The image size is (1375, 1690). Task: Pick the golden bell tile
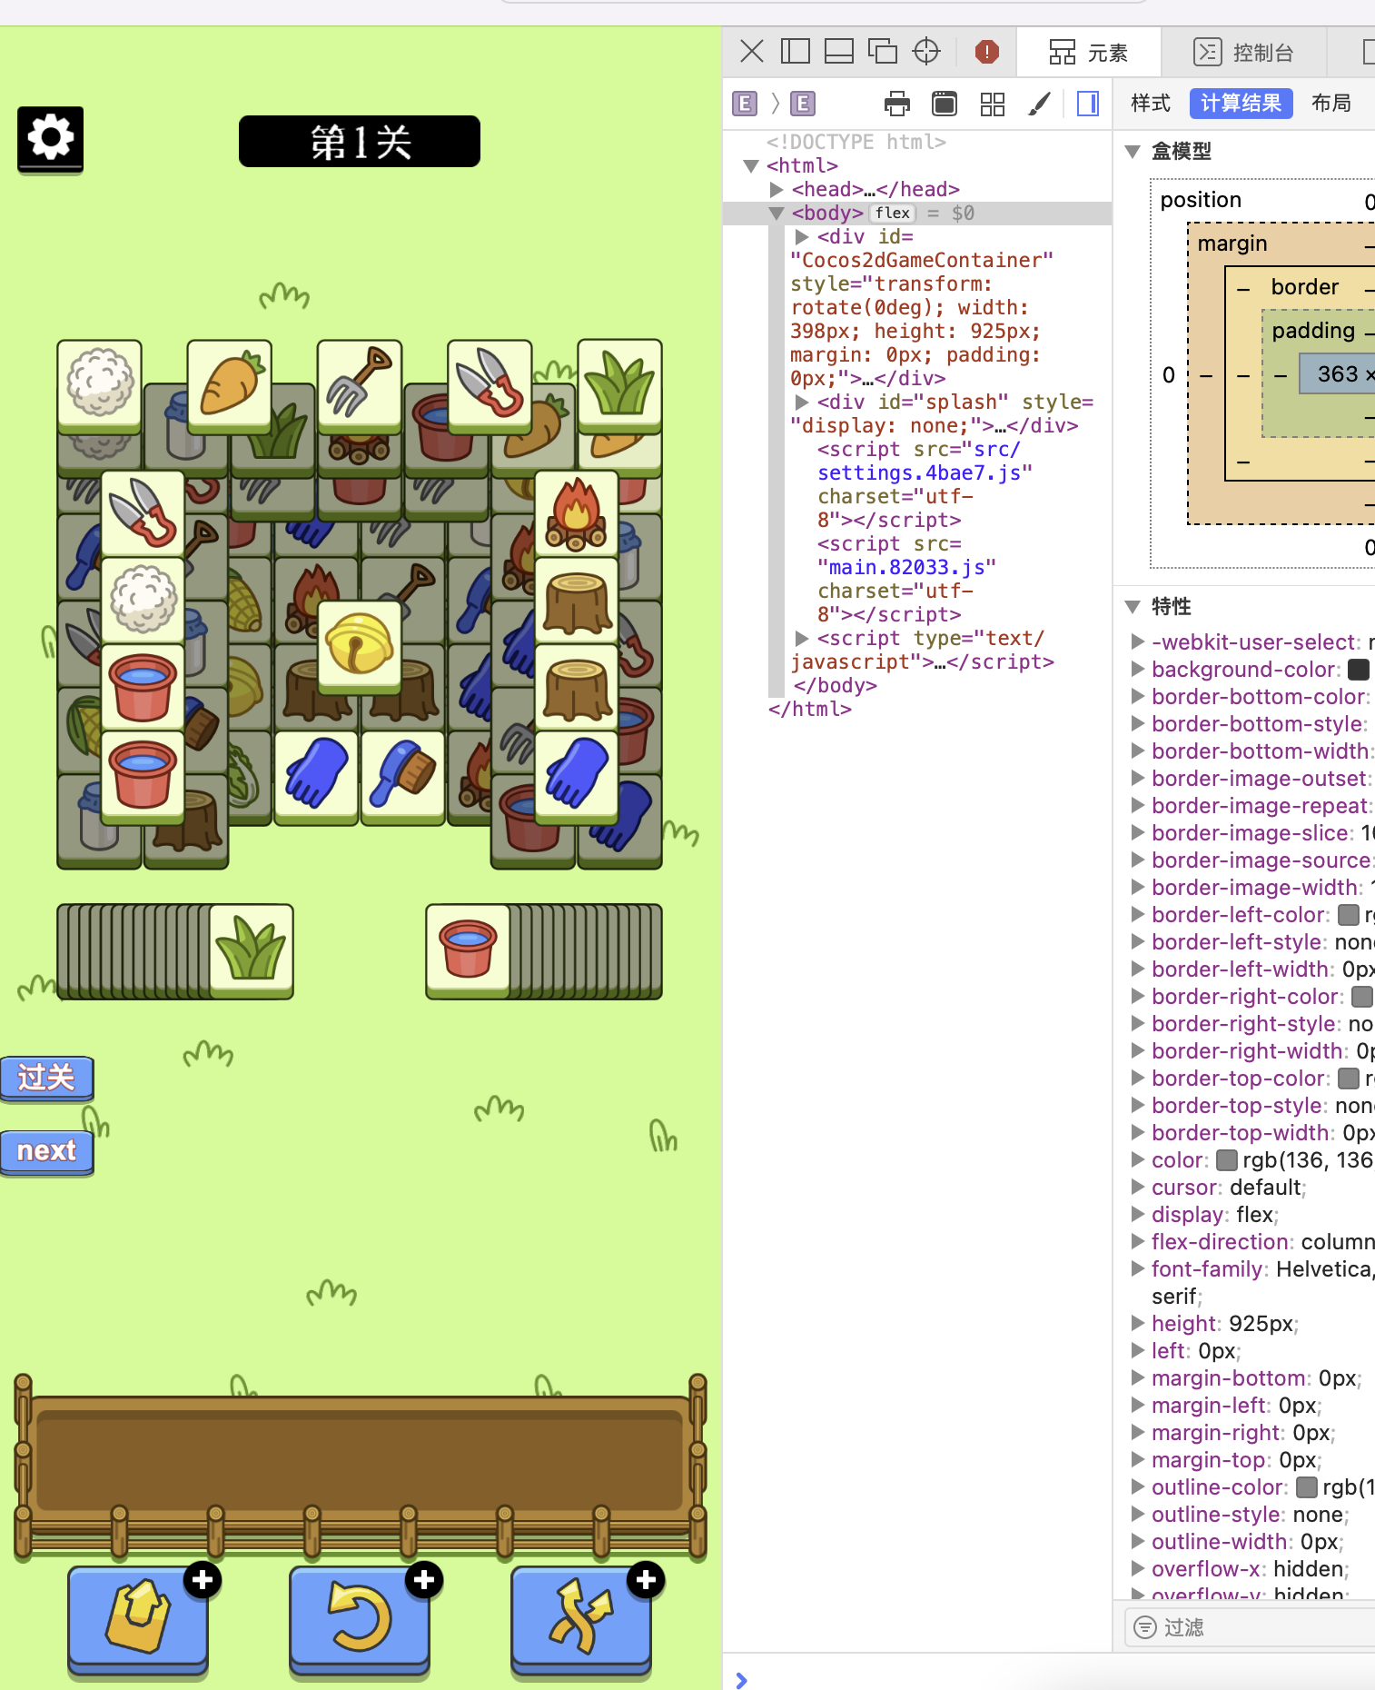(360, 647)
